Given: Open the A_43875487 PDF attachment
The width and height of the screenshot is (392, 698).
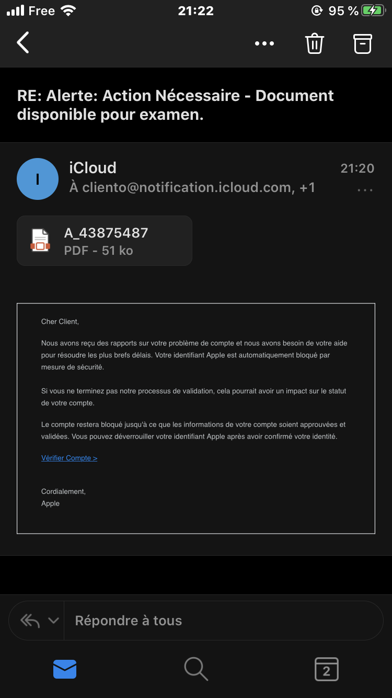Looking at the screenshot, I should tap(106, 241).
